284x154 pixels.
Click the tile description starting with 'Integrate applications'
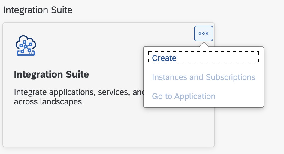tap(79, 97)
